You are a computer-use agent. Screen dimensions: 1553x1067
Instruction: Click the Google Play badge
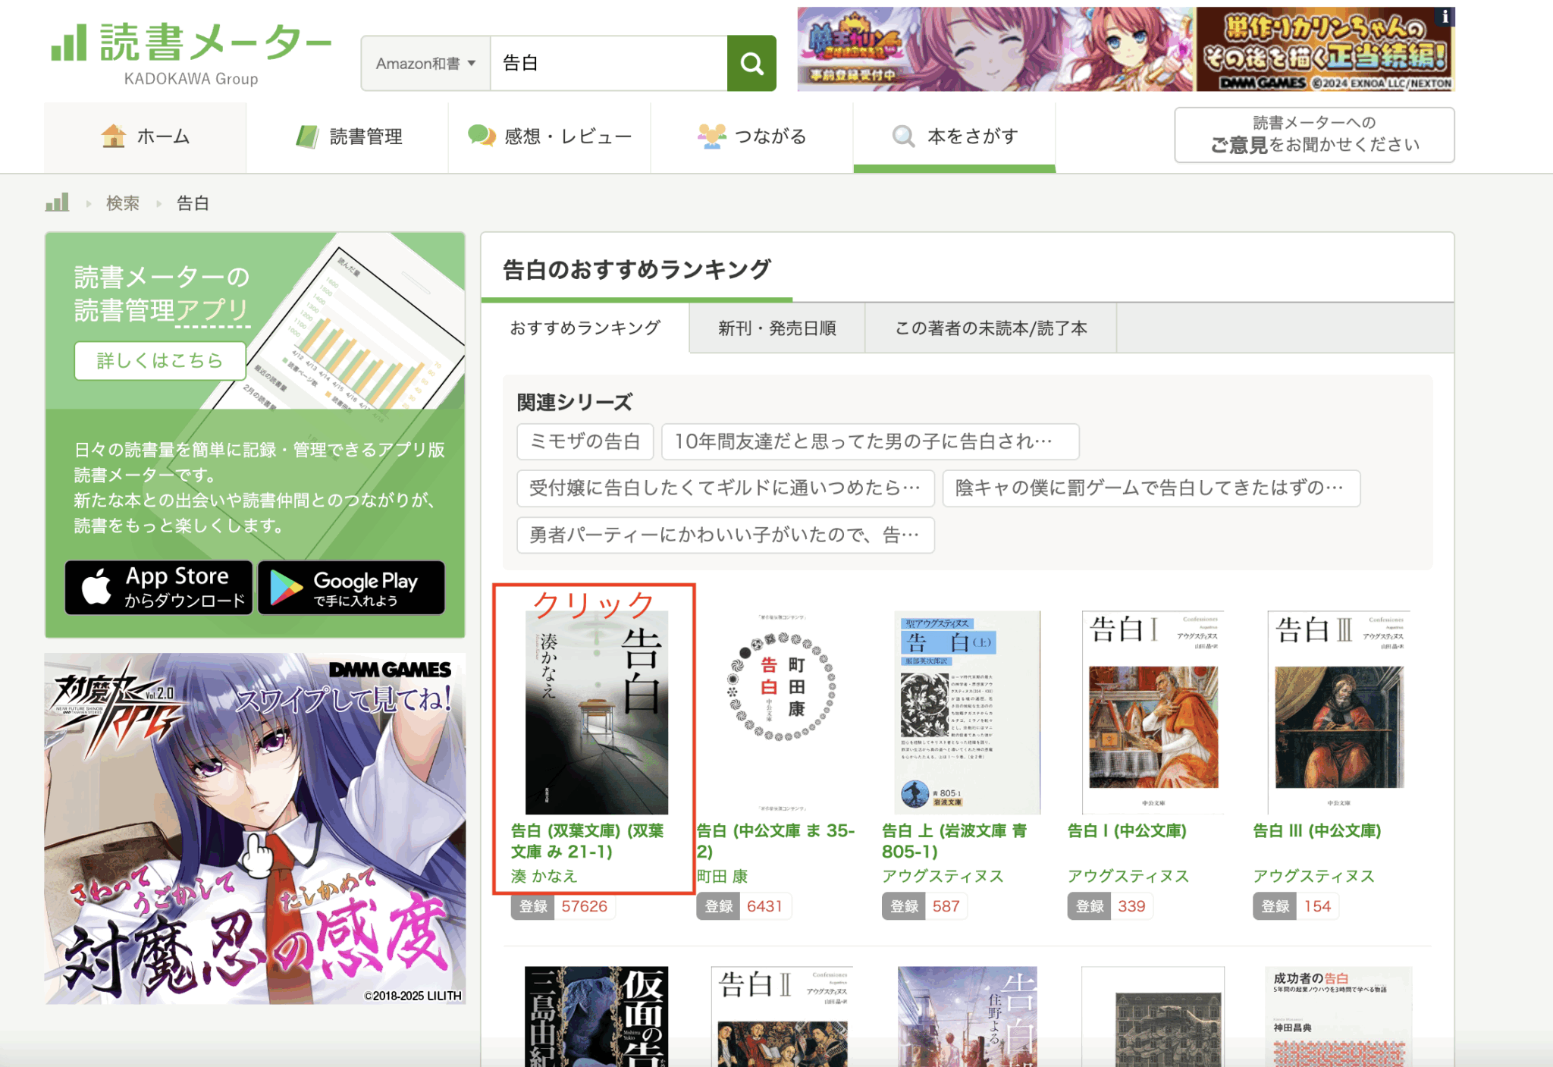pos(351,588)
